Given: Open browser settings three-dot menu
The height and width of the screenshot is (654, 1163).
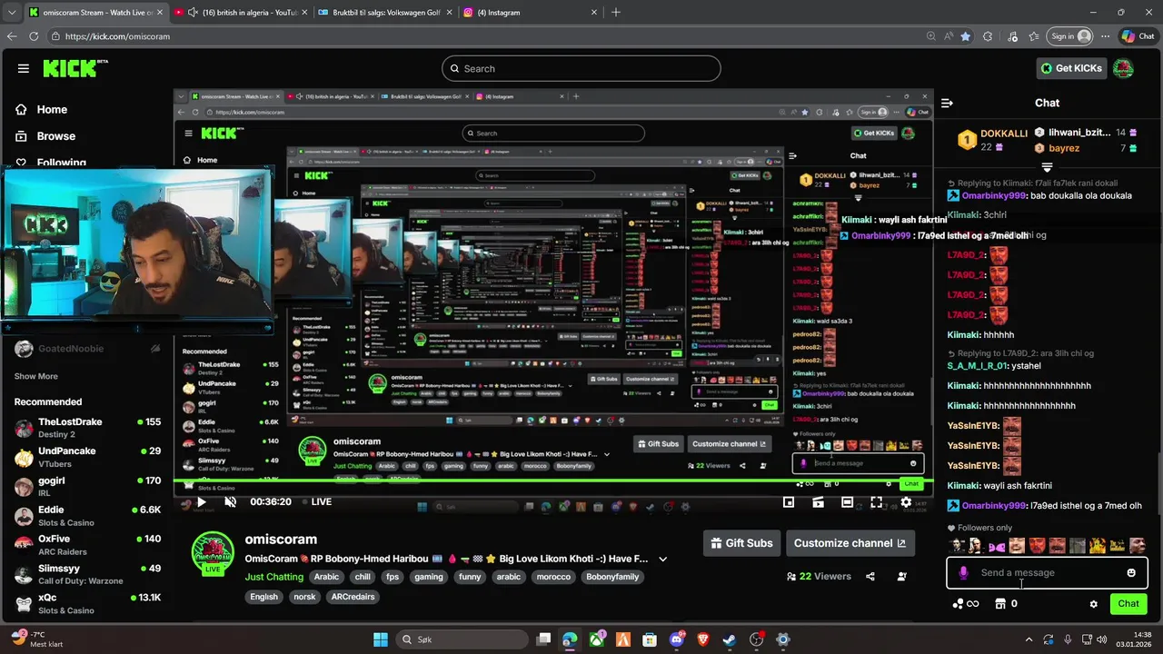Looking at the screenshot, I should click(x=1105, y=36).
